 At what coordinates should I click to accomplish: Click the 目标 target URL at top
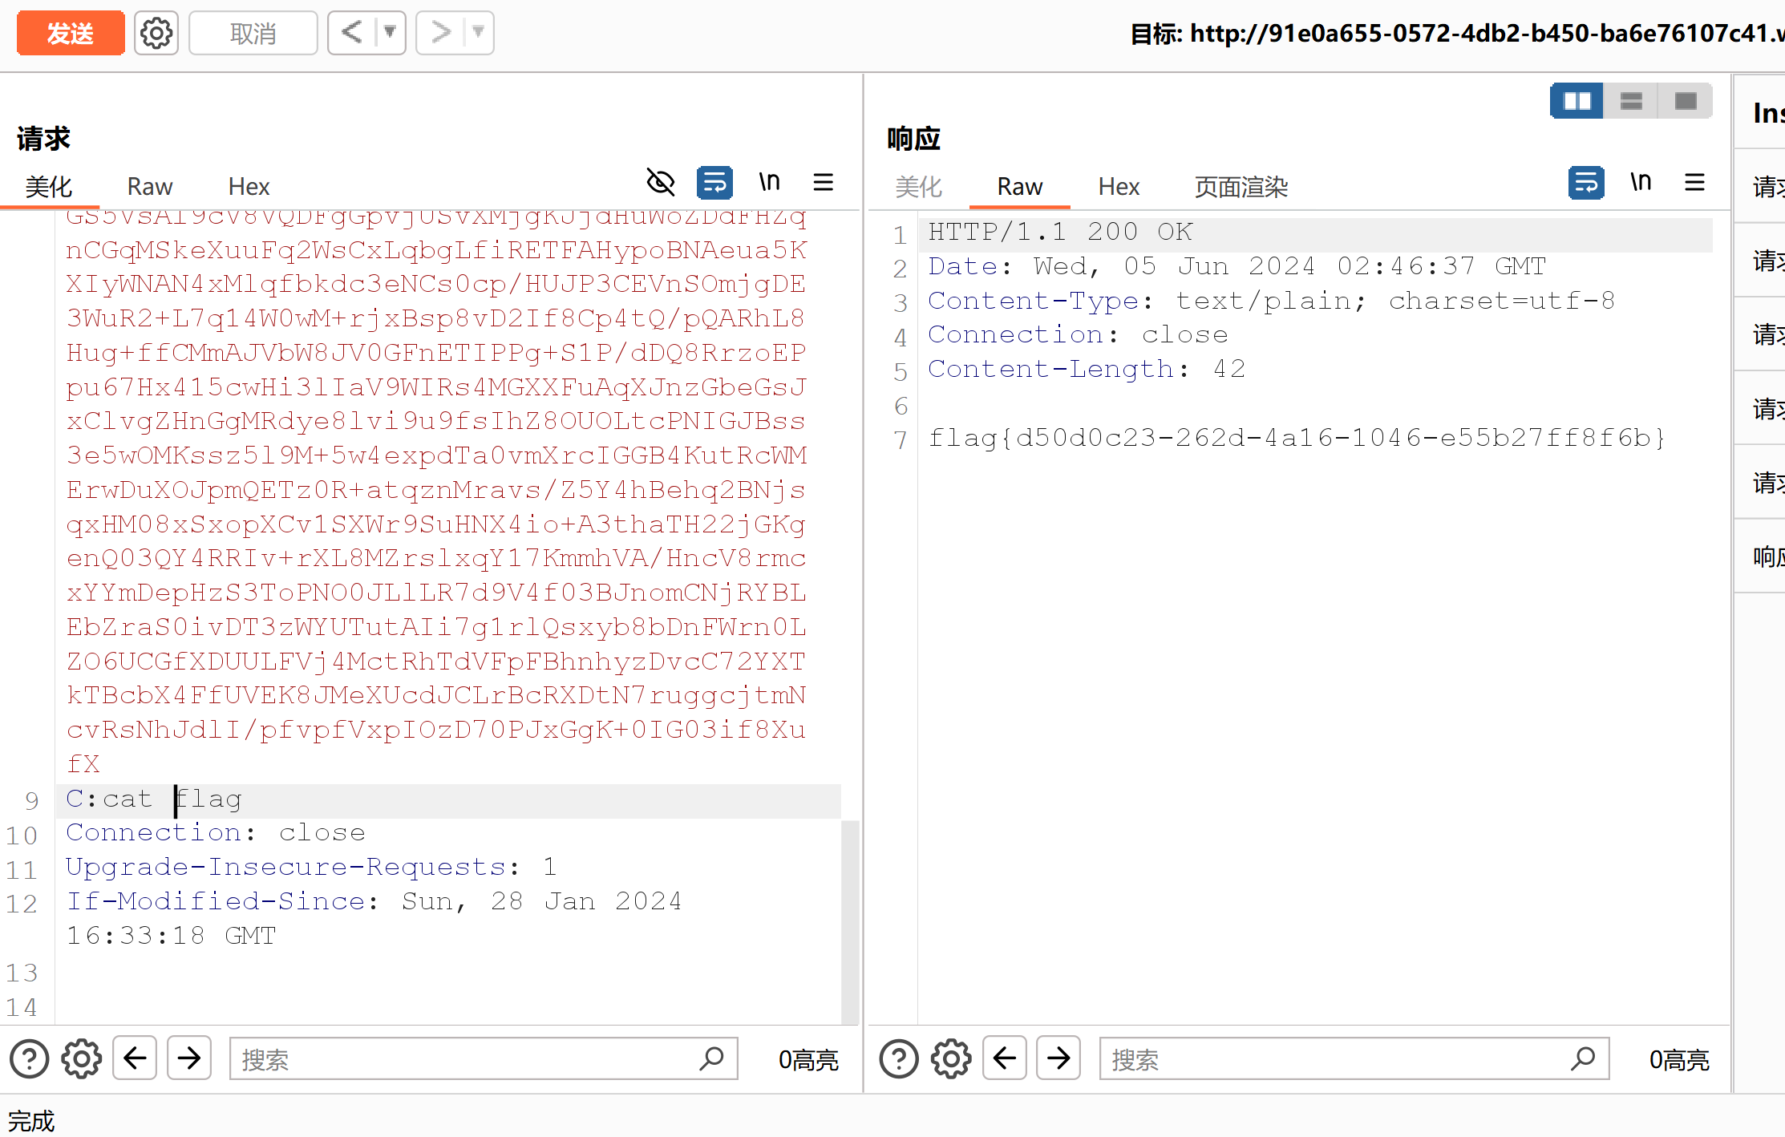point(1457,34)
